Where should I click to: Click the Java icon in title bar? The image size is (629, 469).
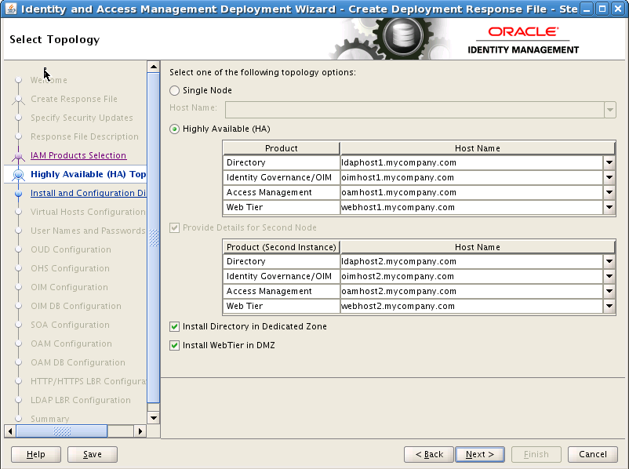tap(11, 9)
